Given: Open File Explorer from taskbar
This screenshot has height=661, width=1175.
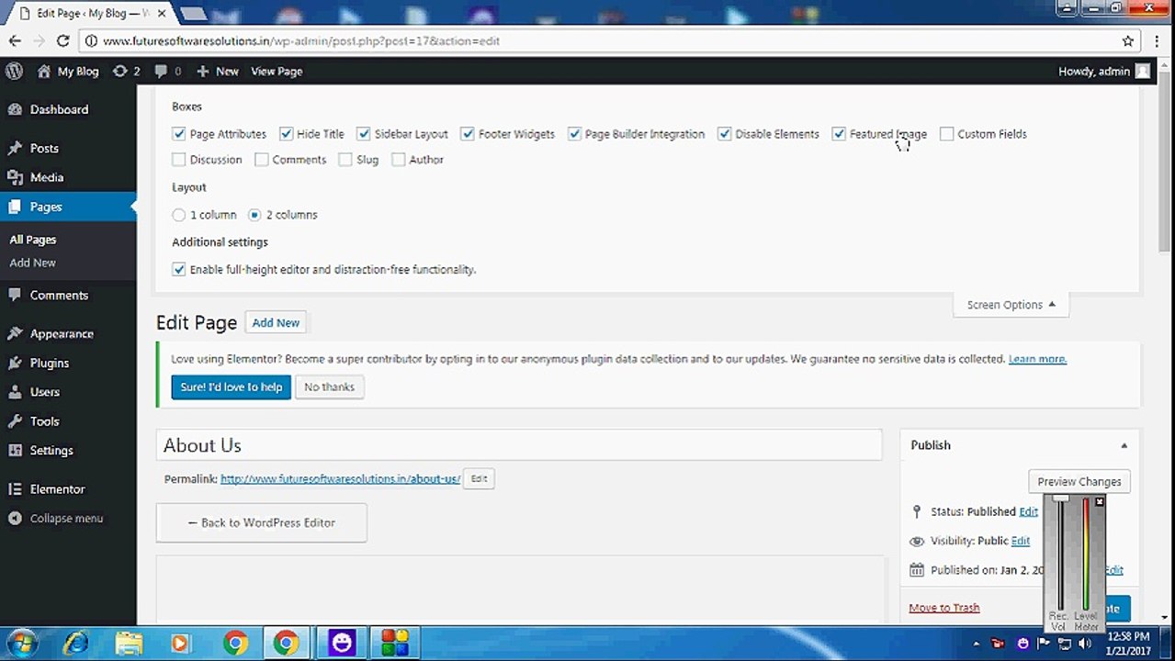Looking at the screenshot, I should [129, 643].
